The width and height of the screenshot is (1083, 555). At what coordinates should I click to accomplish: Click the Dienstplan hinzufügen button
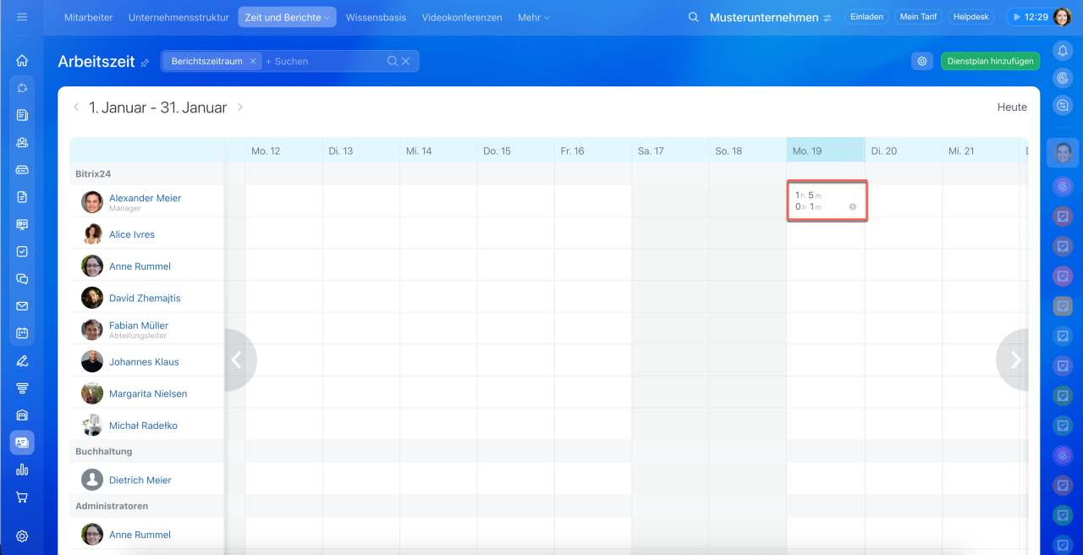(x=990, y=61)
